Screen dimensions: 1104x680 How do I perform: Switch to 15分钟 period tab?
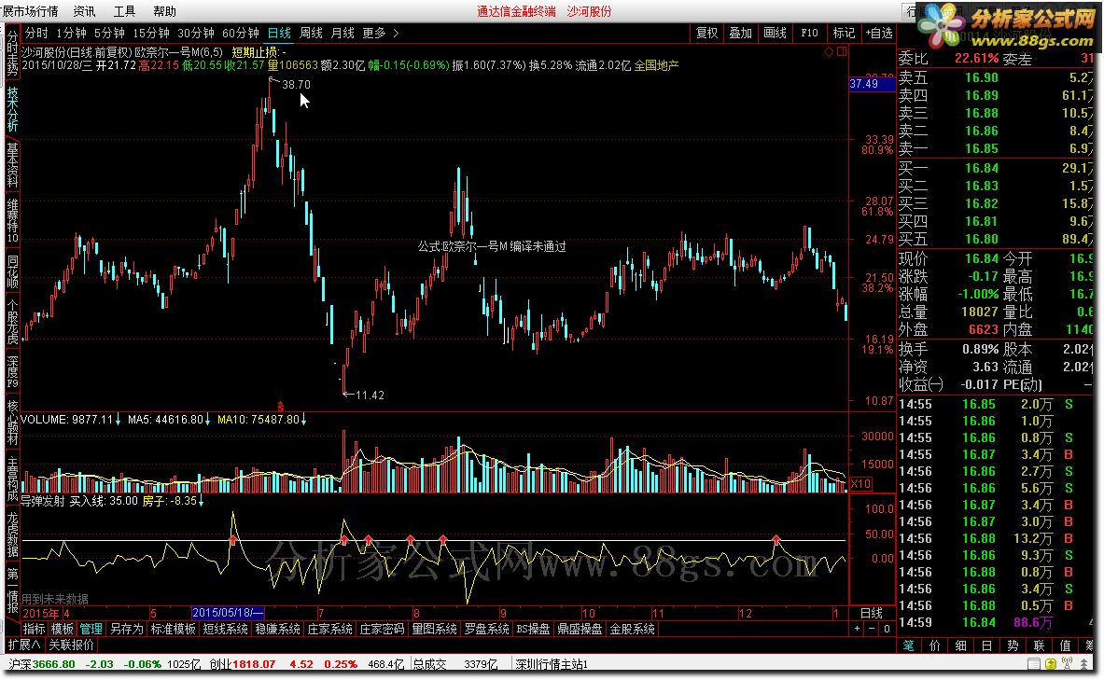pyautogui.click(x=150, y=33)
